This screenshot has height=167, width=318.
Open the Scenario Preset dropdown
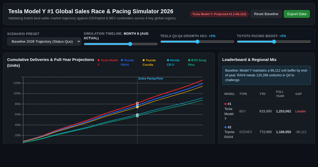coord(44,41)
